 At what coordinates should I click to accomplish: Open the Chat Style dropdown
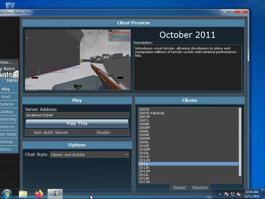click(x=90, y=155)
